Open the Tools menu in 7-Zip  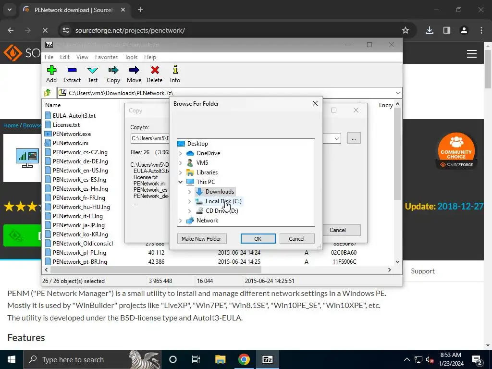click(x=131, y=57)
